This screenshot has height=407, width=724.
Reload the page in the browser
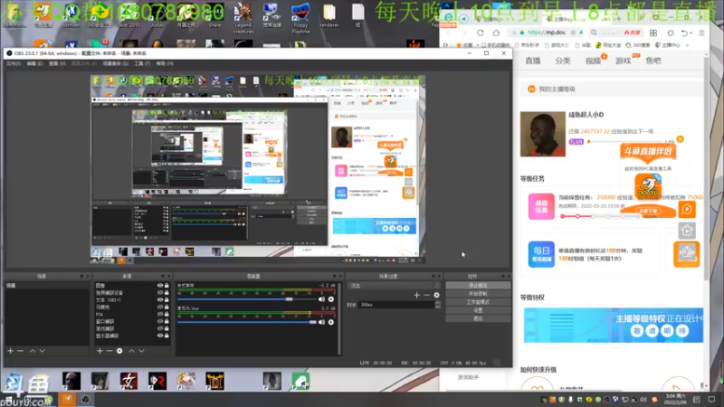(481, 33)
